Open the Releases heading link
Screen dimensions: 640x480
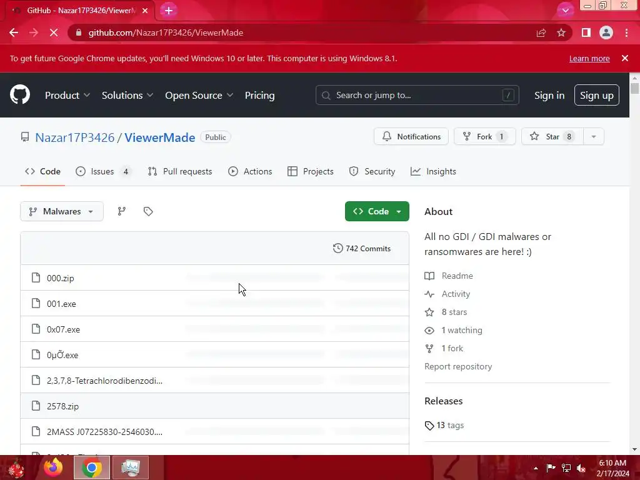click(443, 401)
